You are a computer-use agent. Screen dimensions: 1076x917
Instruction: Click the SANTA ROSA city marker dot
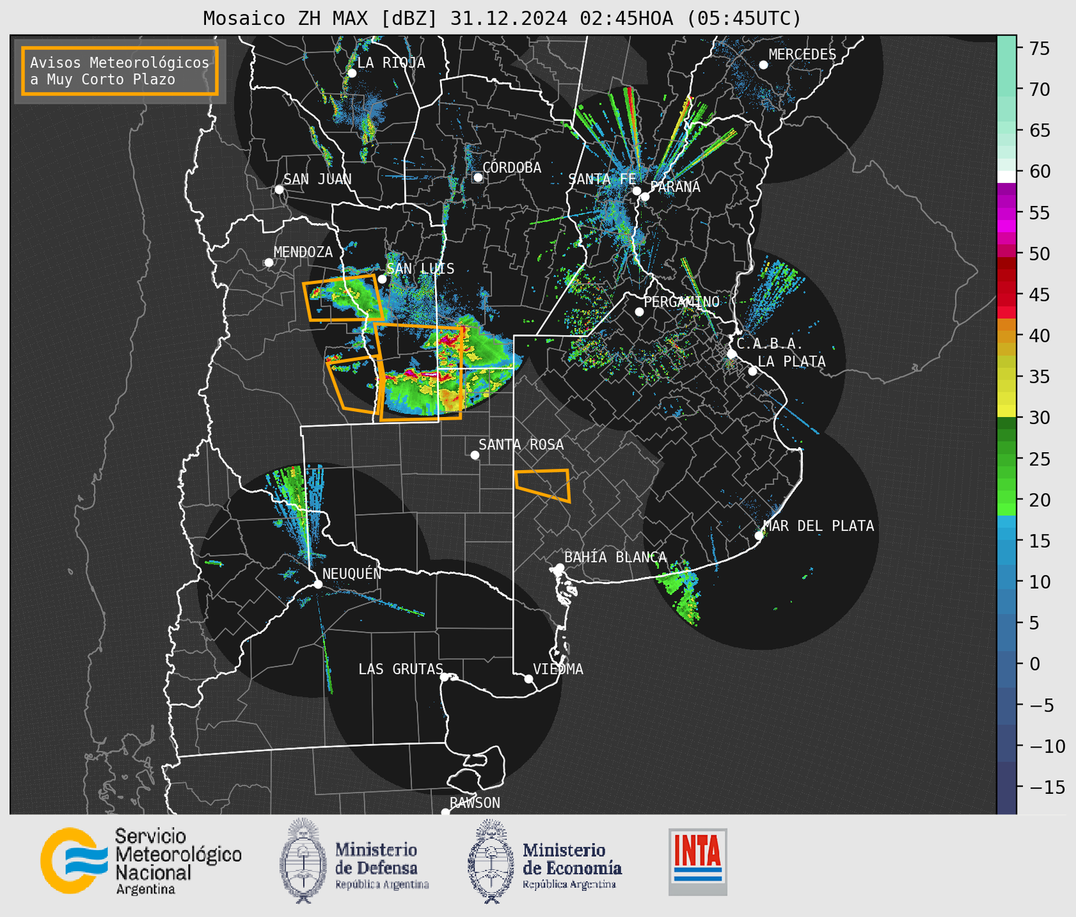tap(475, 455)
